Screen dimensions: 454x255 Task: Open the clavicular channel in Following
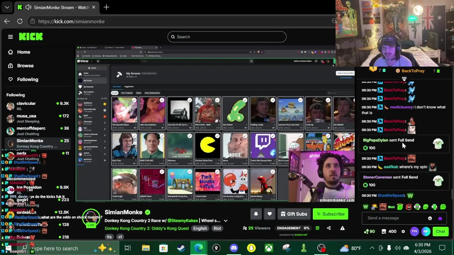pos(37,106)
